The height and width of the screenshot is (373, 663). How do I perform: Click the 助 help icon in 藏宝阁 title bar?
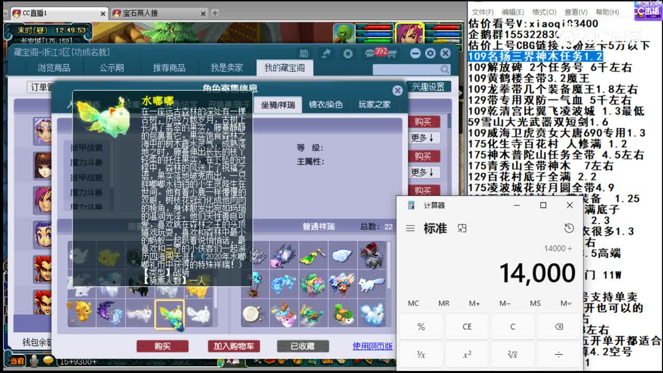[304, 53]
